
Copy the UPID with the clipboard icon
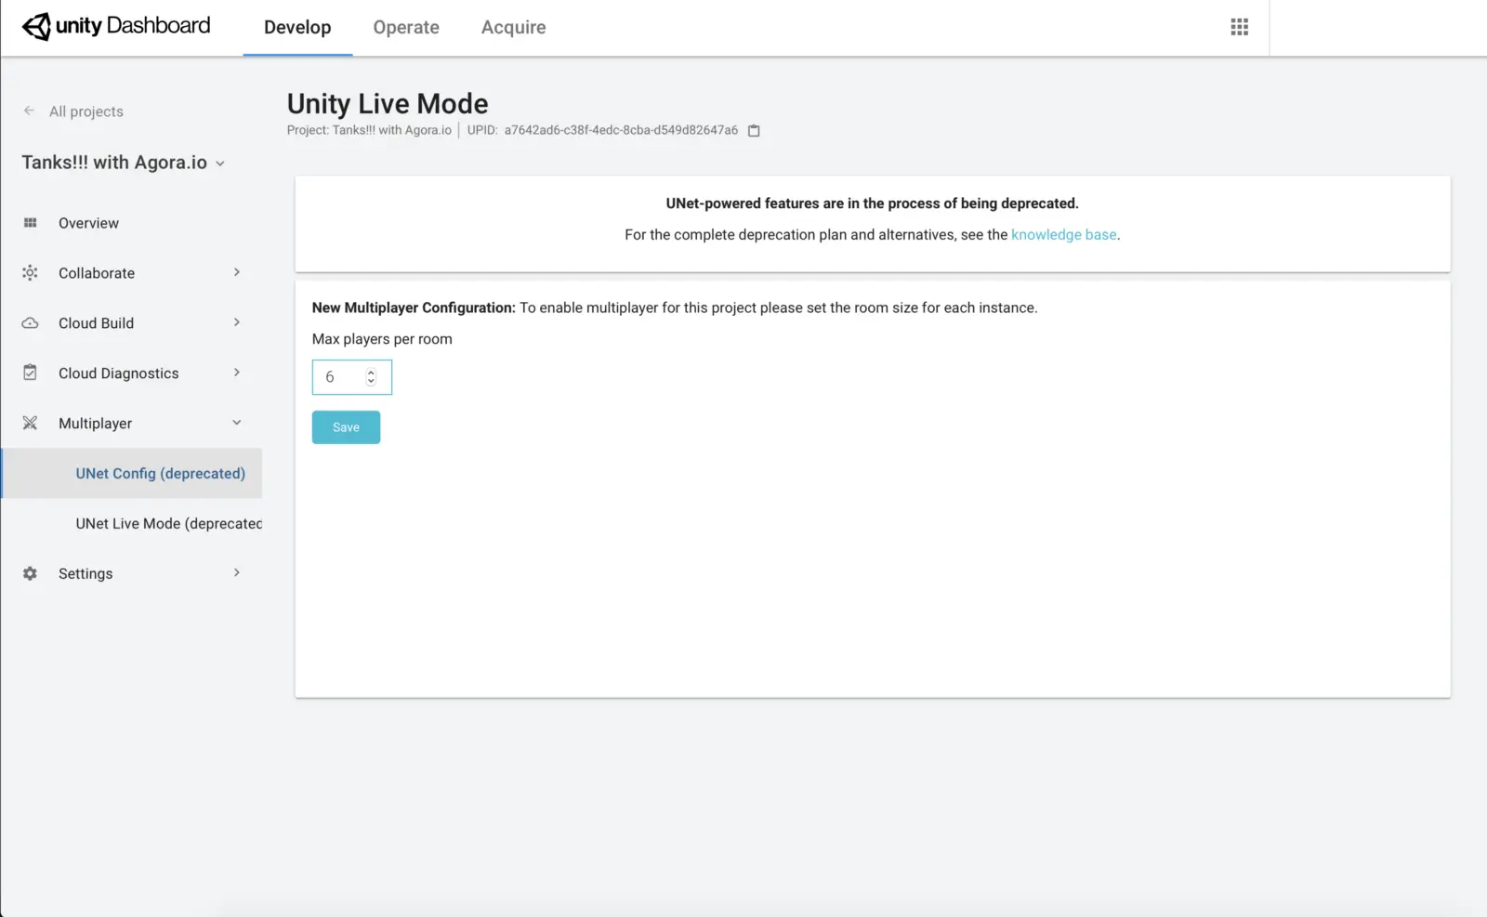[754, 131]
